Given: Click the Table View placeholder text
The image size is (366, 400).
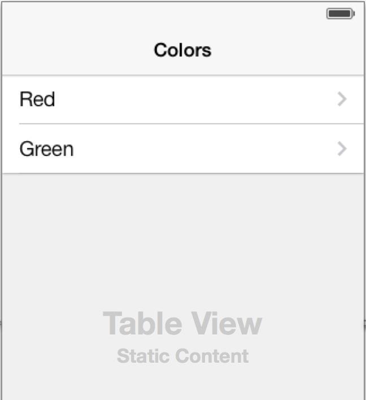Looking at the screenshot, I should pos(182,323).
